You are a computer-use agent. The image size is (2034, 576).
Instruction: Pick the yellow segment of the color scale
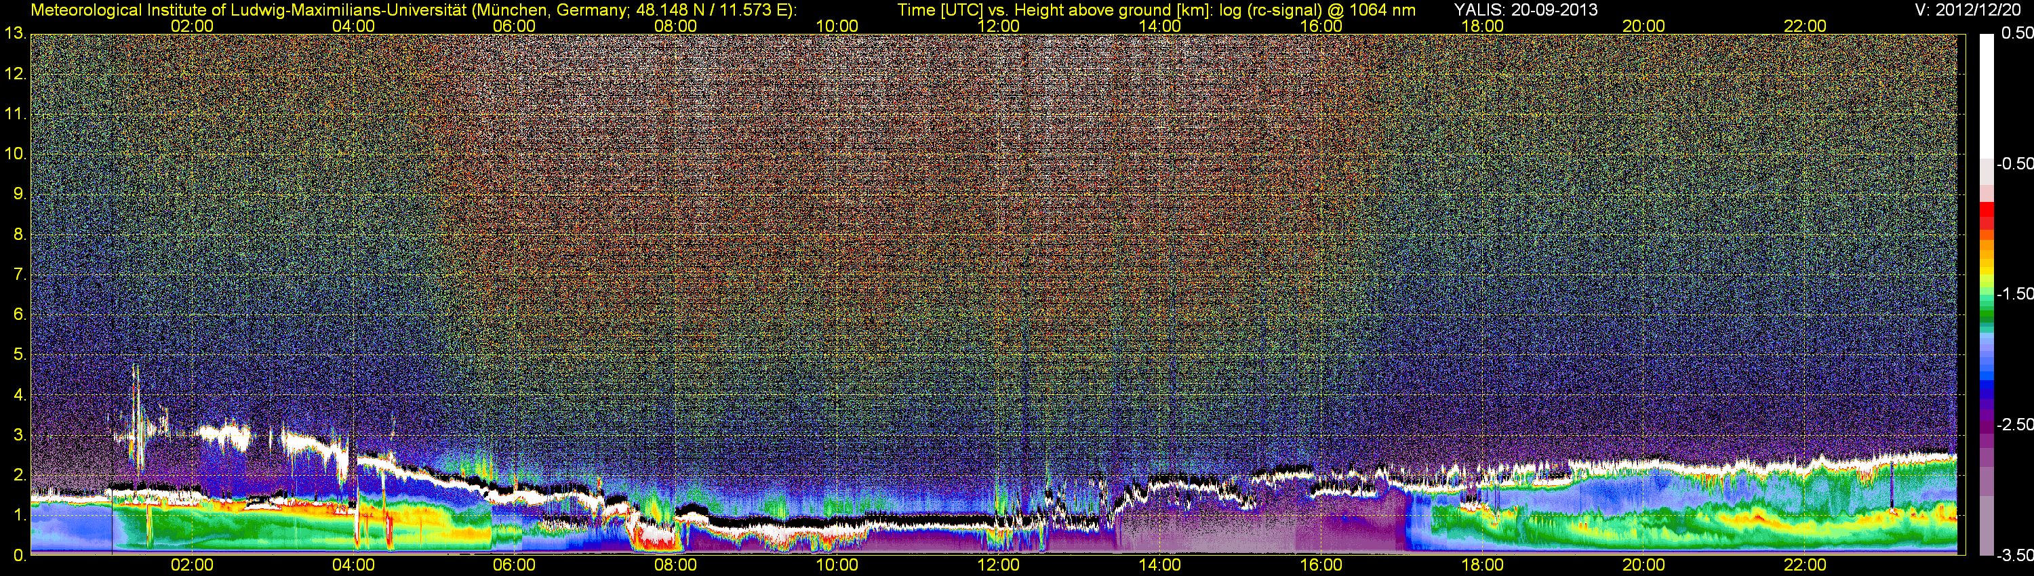[1986, 270]
